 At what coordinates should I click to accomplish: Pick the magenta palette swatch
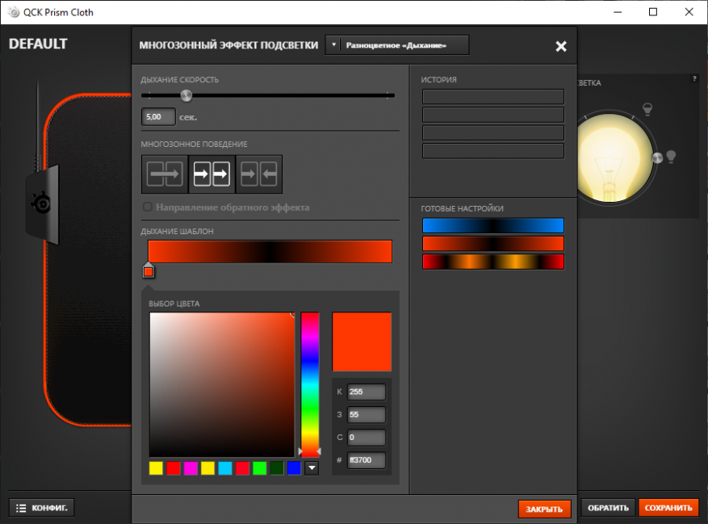point(191,468)
